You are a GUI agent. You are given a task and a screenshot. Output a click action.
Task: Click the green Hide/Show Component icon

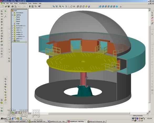6,11
